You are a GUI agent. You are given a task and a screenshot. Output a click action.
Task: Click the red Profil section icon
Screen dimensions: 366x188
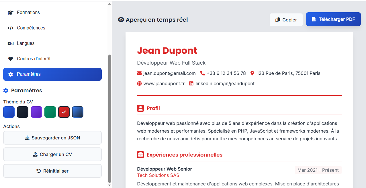[140, 108]
